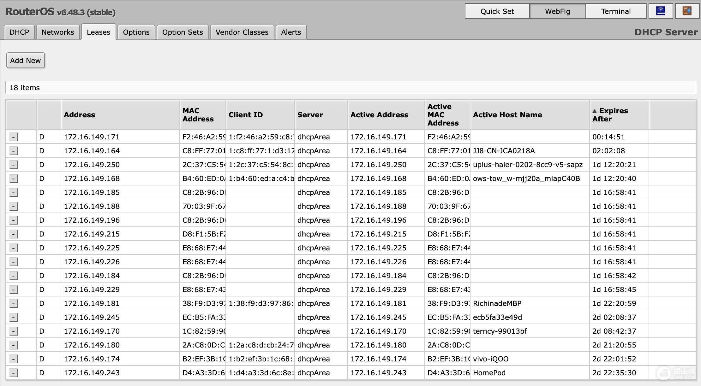
Task: Open lease entry 172.16.149.250
Action: tap(92, 165)
